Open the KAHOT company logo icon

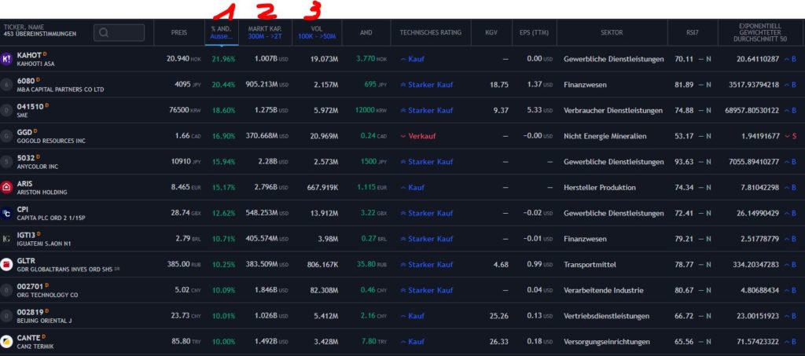pyautogui.click(x=6, y=59)
